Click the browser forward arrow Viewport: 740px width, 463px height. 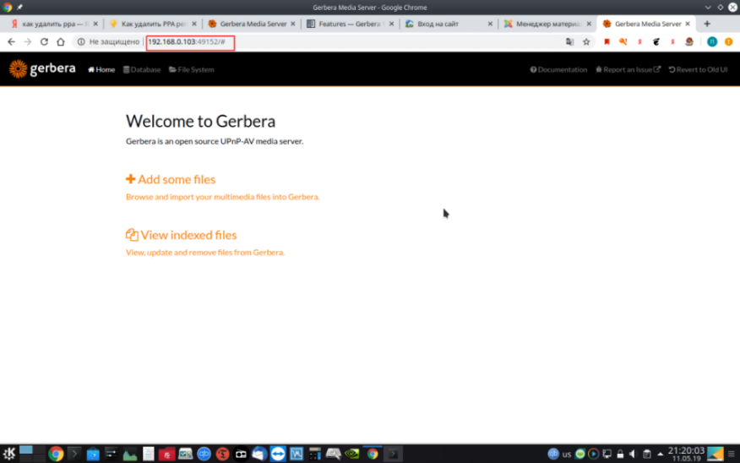tap(27, 41)
